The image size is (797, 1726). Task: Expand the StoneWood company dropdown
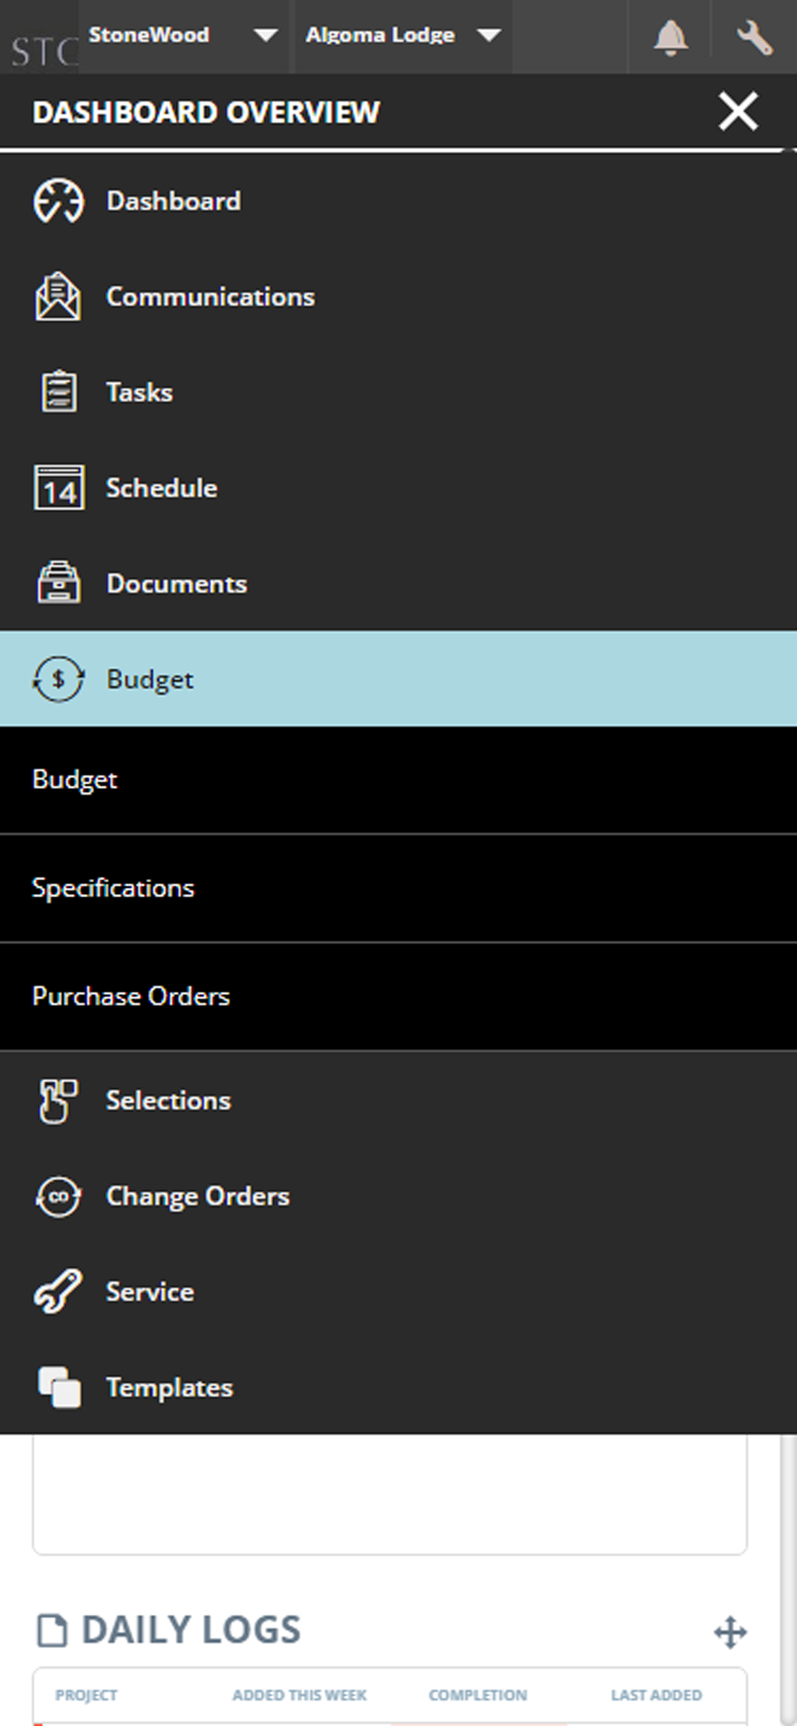pyautogui.click(x=184, y=36)
